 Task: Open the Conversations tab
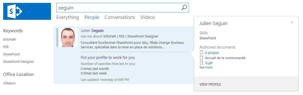click(x=120, y=17)
